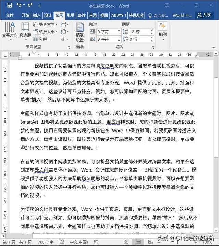This screenshot has height=246, width=219.
Task: Open the 页边距 margins menu
Action: tap(25, 31)
